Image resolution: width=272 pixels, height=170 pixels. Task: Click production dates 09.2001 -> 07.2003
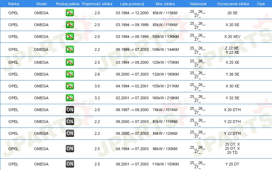pos(132,164)
